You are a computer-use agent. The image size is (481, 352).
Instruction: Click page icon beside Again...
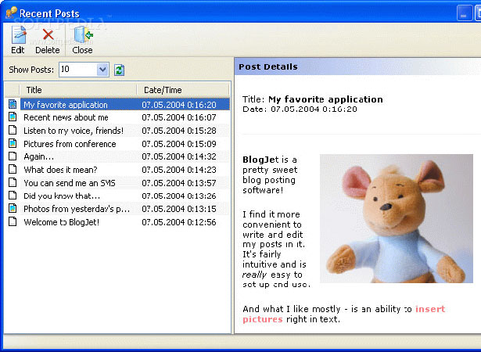tap(13, 156)
